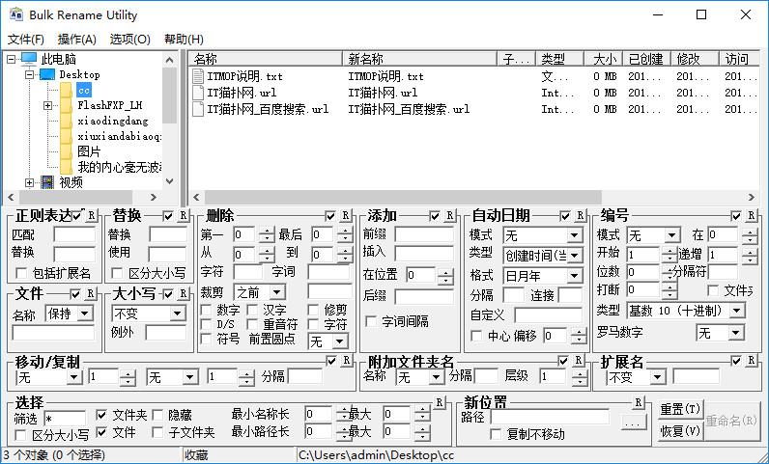Click the FlashFXP_LH folder icon
Viewport: 769px width, 464px height.
pyautogui.click(x=67, y=105)
